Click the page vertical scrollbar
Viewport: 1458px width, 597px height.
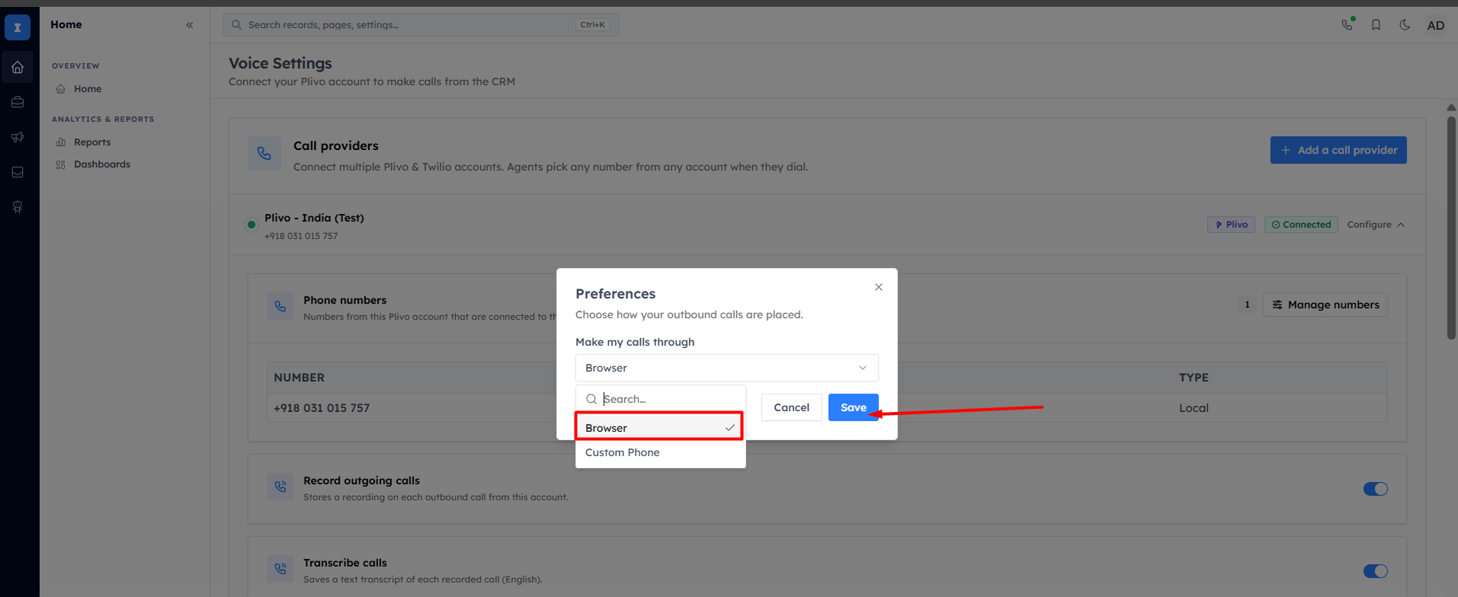coord(1451,228)
